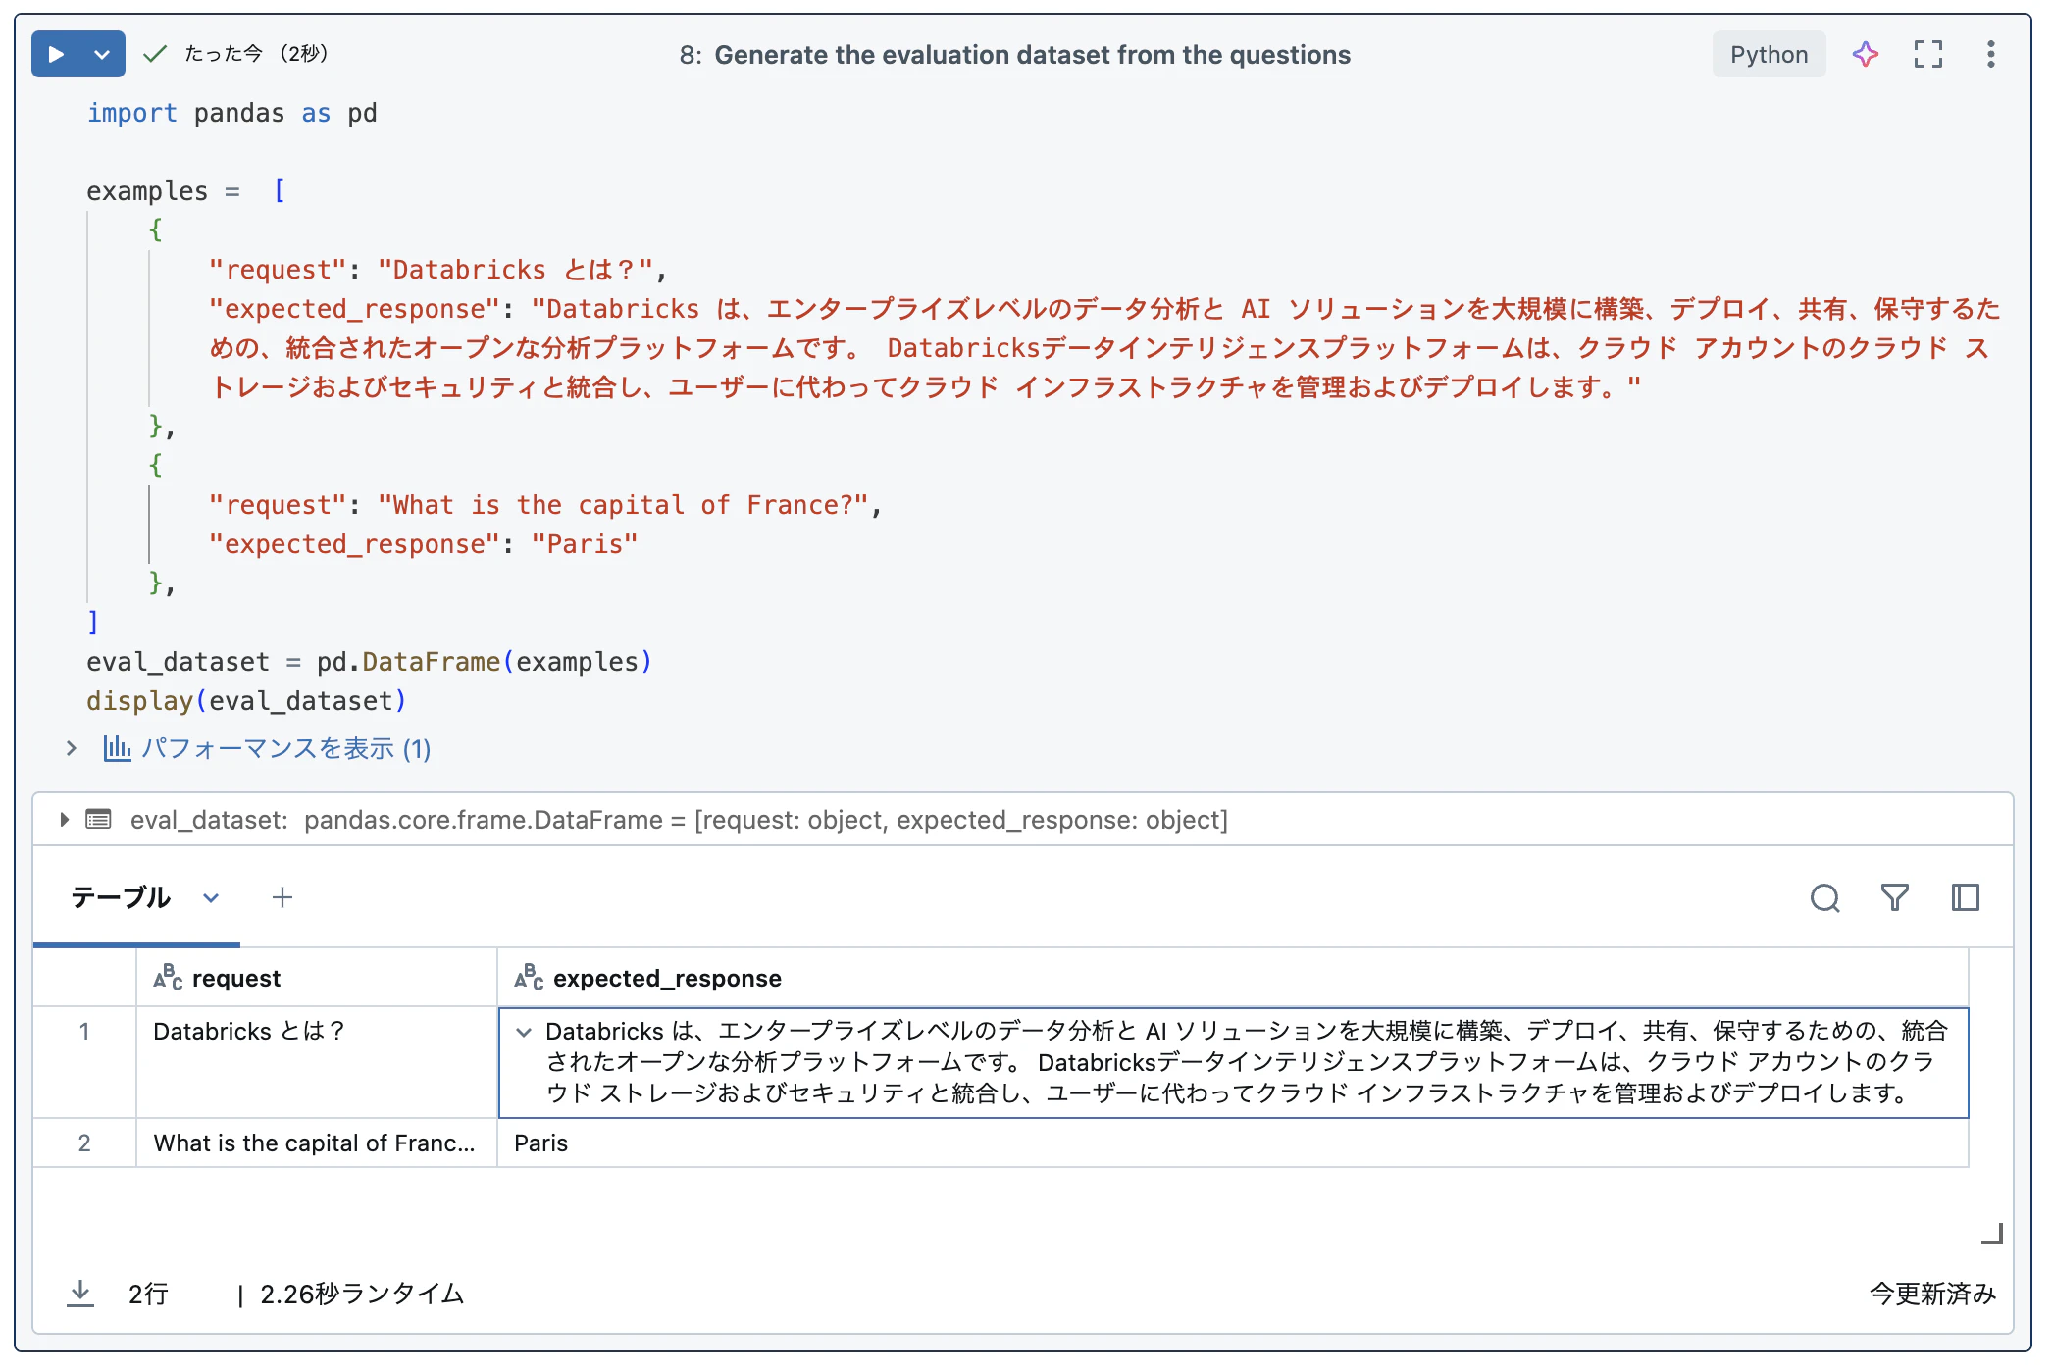
Task: Click the 'たった今 (2秒)' run time text
Action: tap(256, 54)
